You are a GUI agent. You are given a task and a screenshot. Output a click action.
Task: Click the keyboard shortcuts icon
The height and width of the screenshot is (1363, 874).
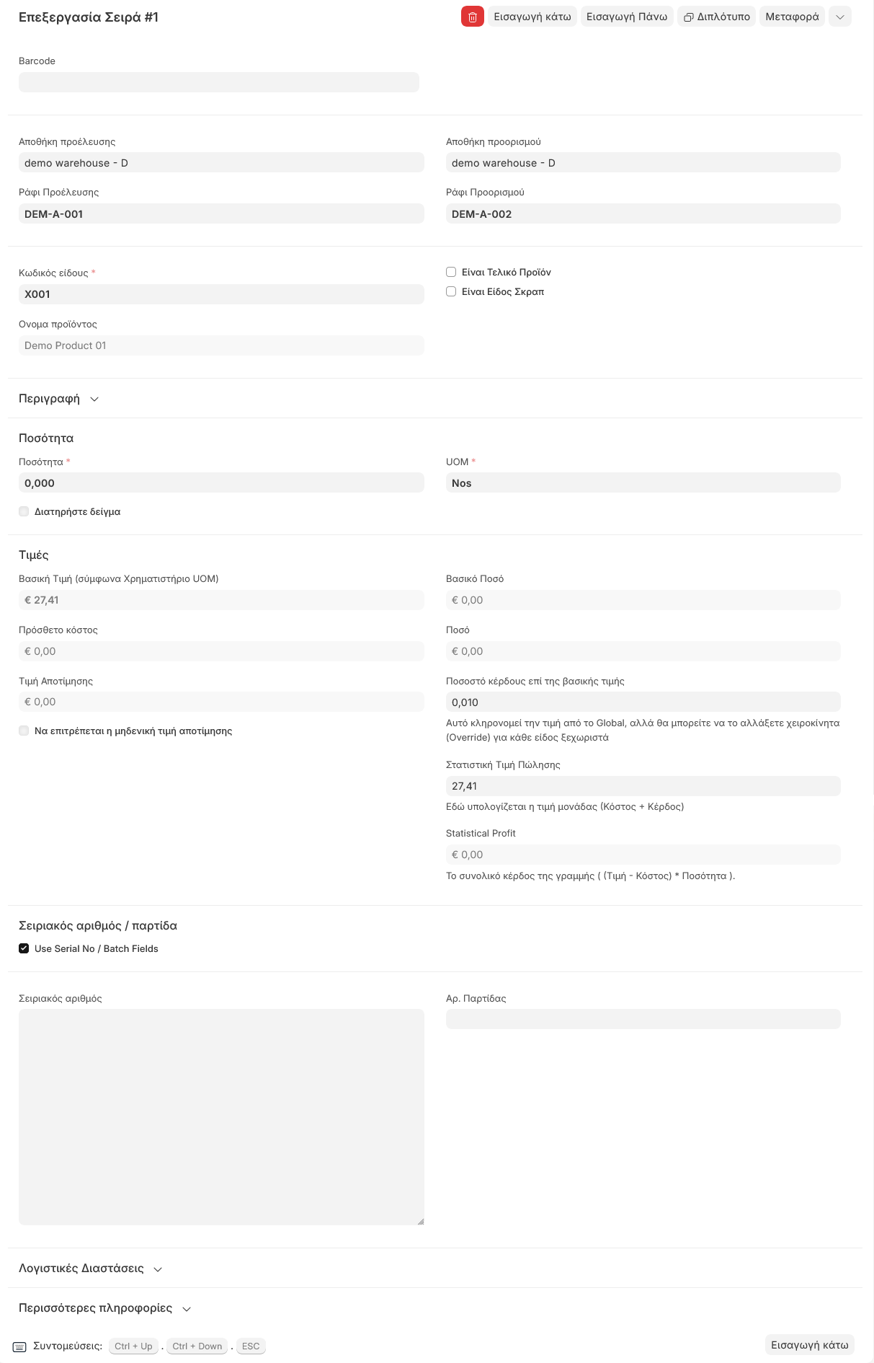click(x=19, y=1346)
